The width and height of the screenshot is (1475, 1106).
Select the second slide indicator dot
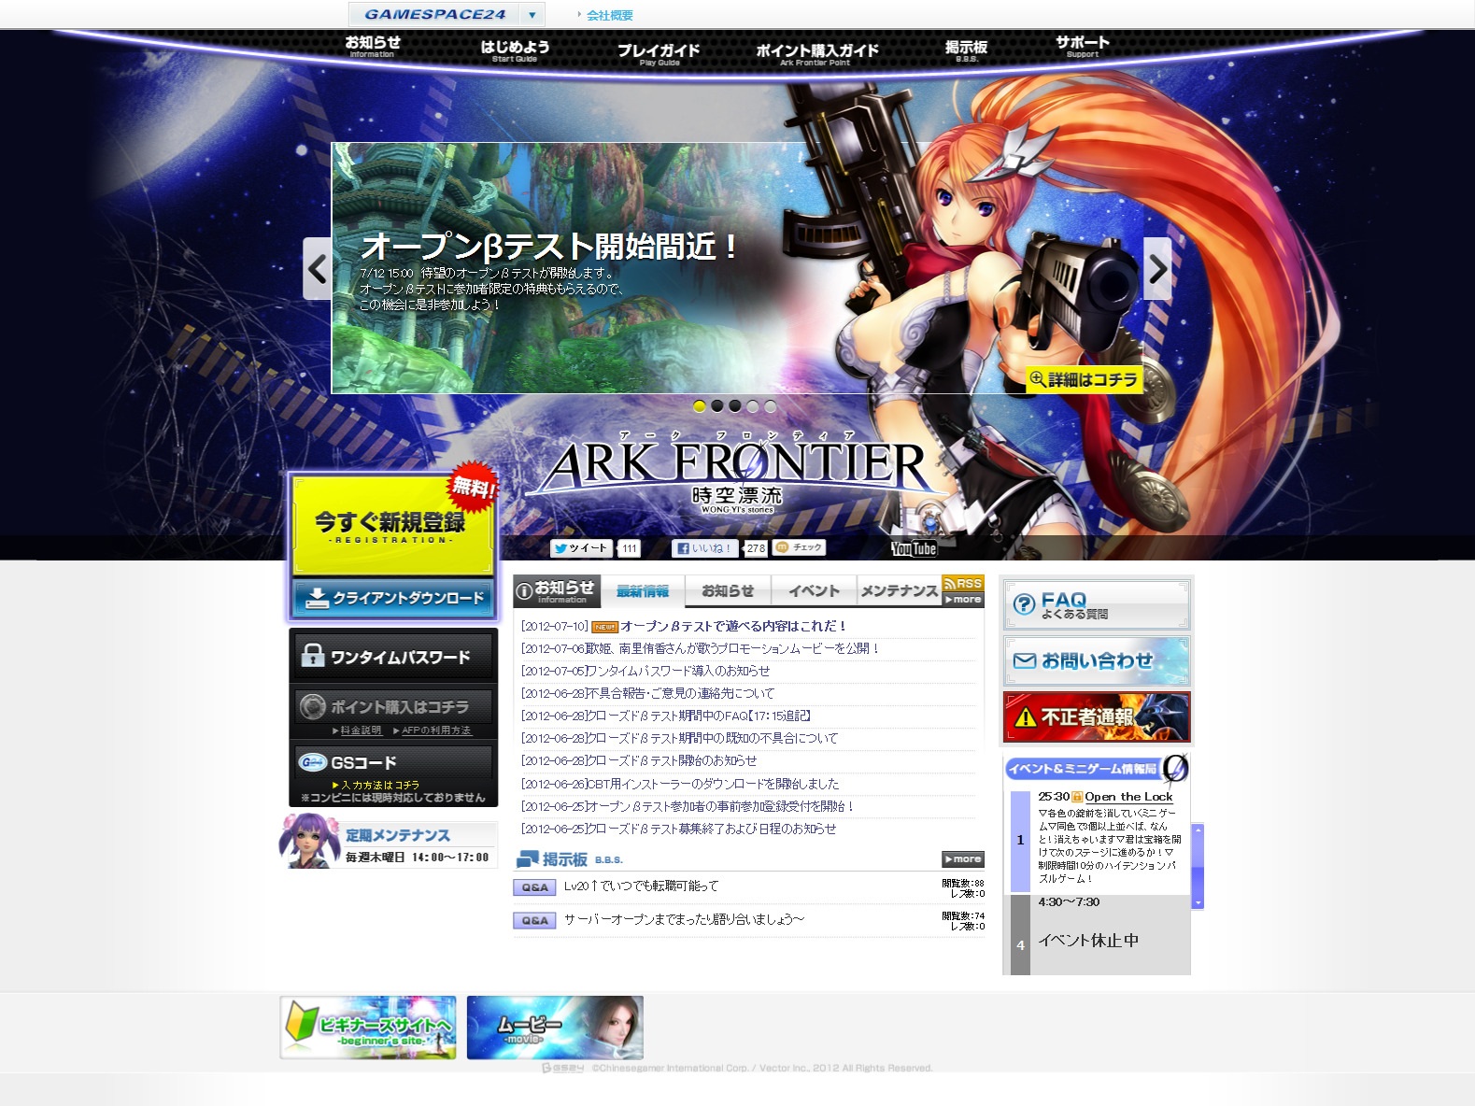coord(717,406)
